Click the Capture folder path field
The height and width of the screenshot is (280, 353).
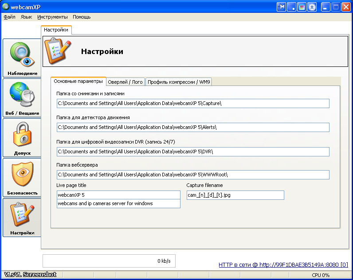tap(193, 104)
